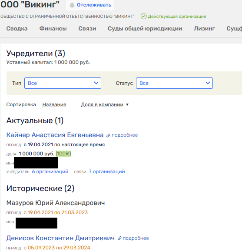Image resolution: width=242 pixels, height=252 pixels.
Task: Click period с 19.04.2021 по настоящее время
Action: (64, 144)
